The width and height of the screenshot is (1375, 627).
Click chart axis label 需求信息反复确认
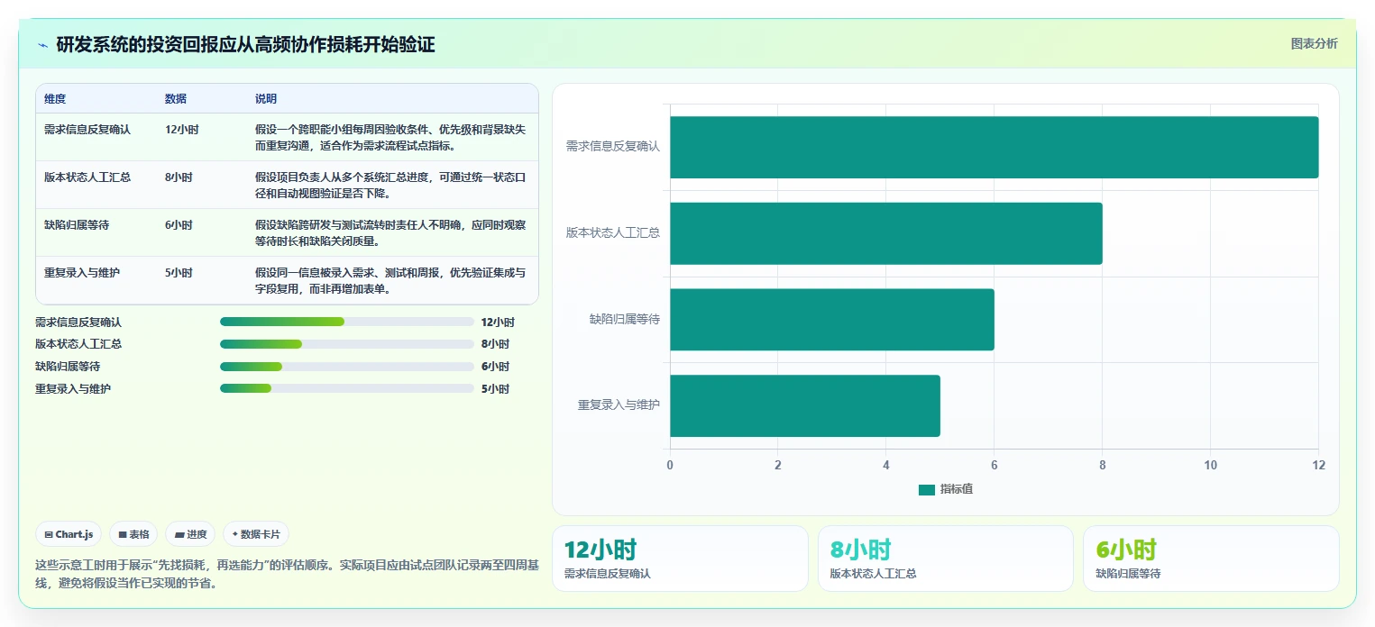click(613, 146)
